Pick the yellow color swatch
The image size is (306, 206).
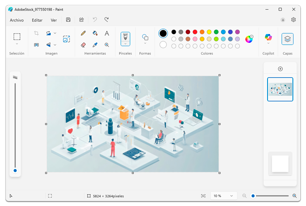click(209, 32)
